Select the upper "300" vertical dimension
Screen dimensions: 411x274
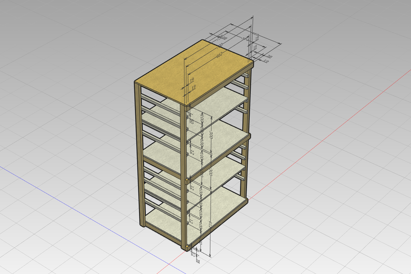(211, 135)
